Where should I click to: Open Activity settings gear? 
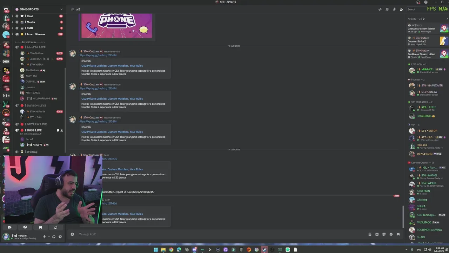(x=423, y=19)
